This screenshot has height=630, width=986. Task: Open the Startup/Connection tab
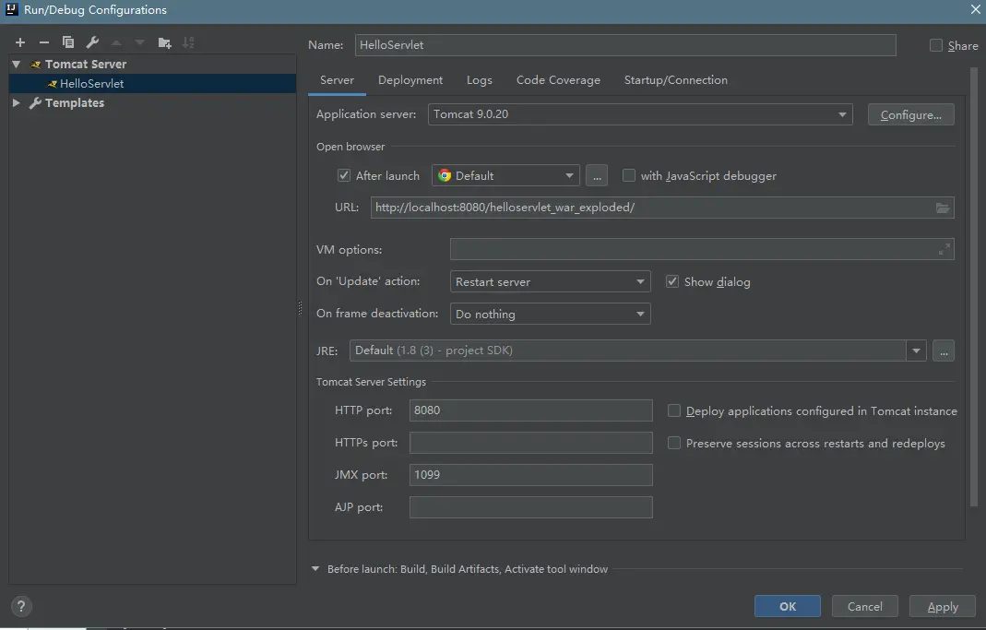(x=675, y=80)
